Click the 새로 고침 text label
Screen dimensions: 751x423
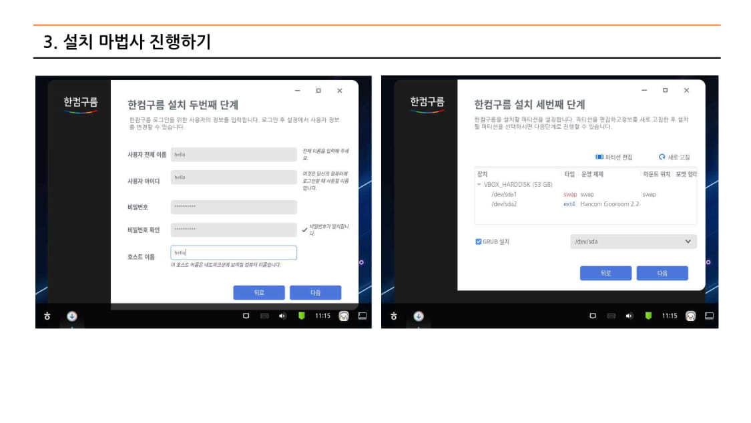click(x=679, y=157)
